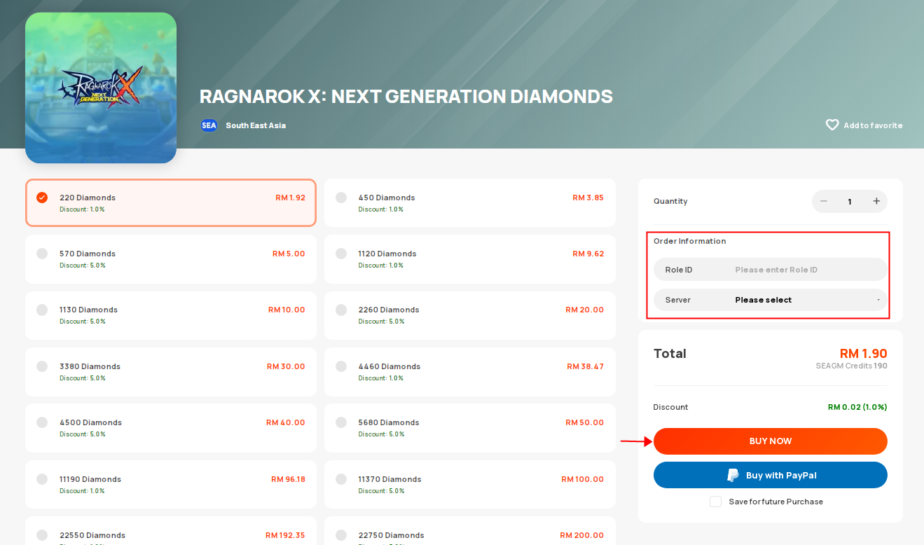Open the Server Please select dropdown

coord(771,300)
